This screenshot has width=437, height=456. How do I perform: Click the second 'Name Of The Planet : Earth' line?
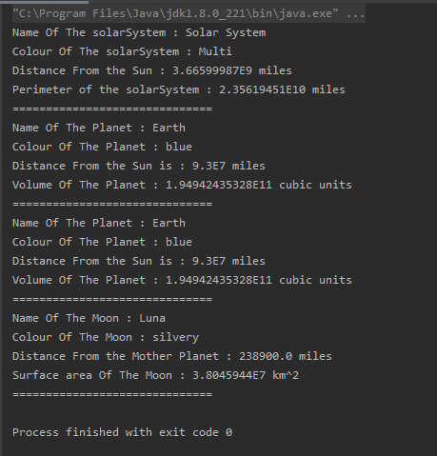point(99,223)
